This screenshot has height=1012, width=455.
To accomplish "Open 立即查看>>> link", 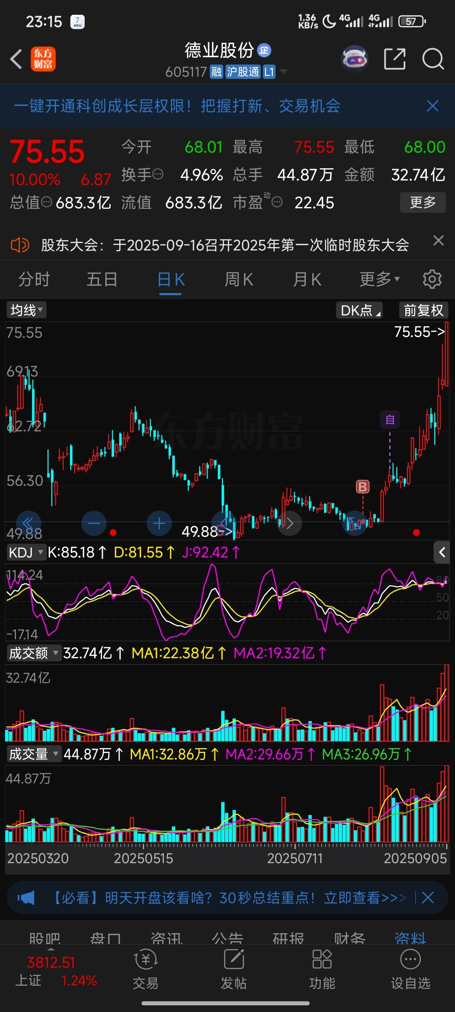I will [x=365, y=898].
